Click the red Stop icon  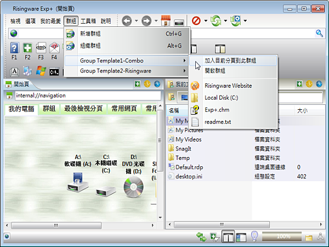196,21
